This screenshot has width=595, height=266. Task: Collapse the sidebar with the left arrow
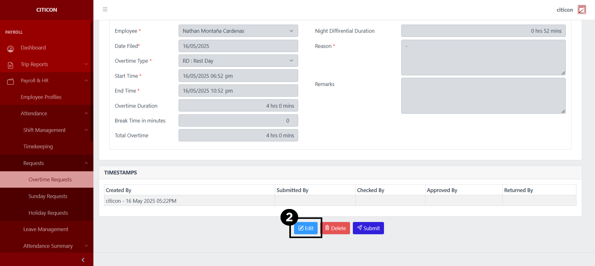point(83,260)
